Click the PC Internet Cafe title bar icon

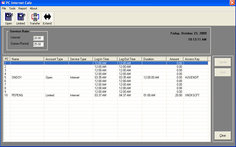pos(3,3)
